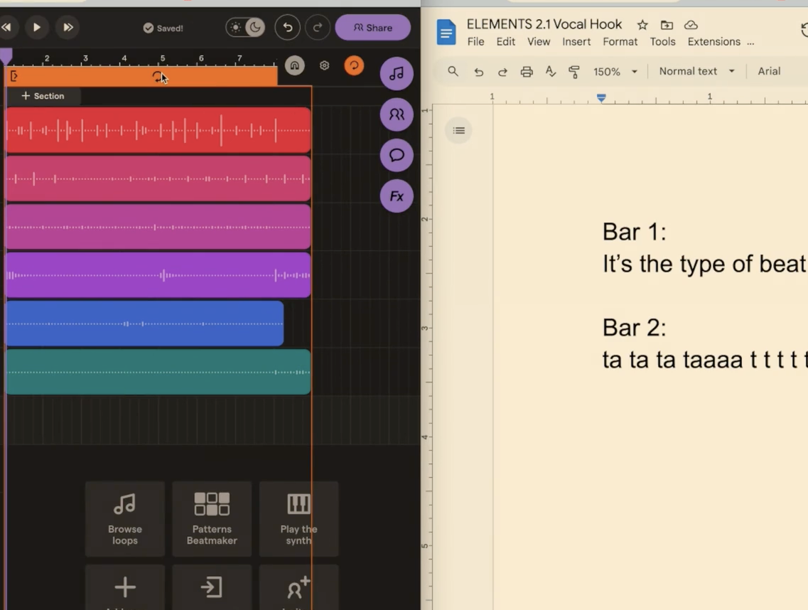The image size is (808, 610).
Task: Click the plus add track tile
Action: click(124, 587)
